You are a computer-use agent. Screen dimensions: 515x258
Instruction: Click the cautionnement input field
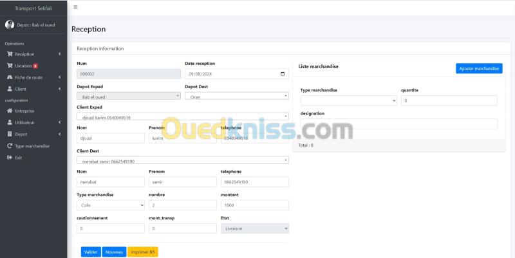tap(111, 228)
